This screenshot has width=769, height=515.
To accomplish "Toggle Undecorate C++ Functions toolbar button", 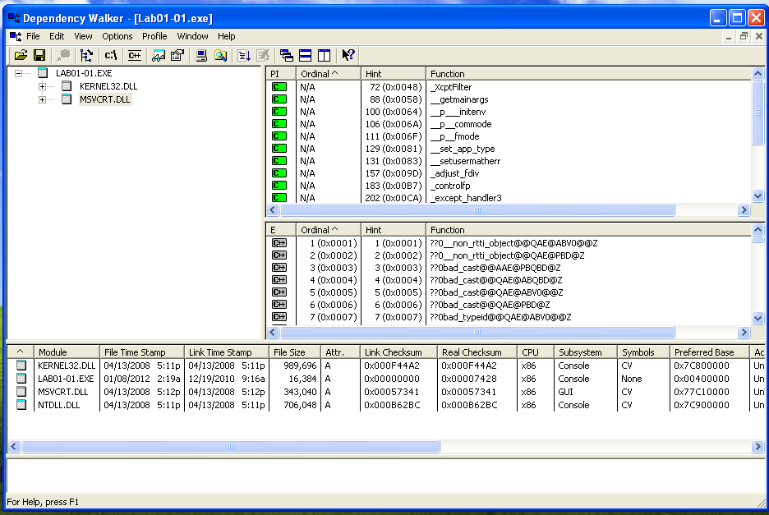I will [135, 55].
